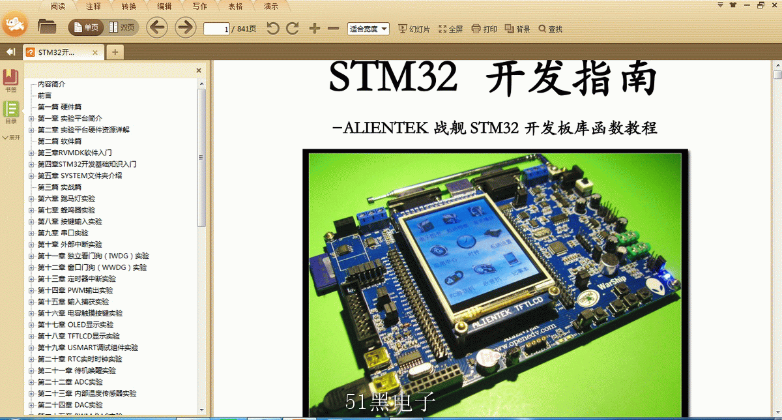
Task: Open the skin/theme shirt icon
Action: click(x=732, y=5)
